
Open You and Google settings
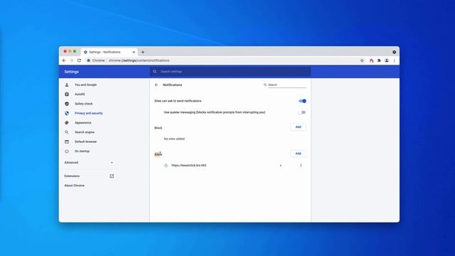point(85,85)
